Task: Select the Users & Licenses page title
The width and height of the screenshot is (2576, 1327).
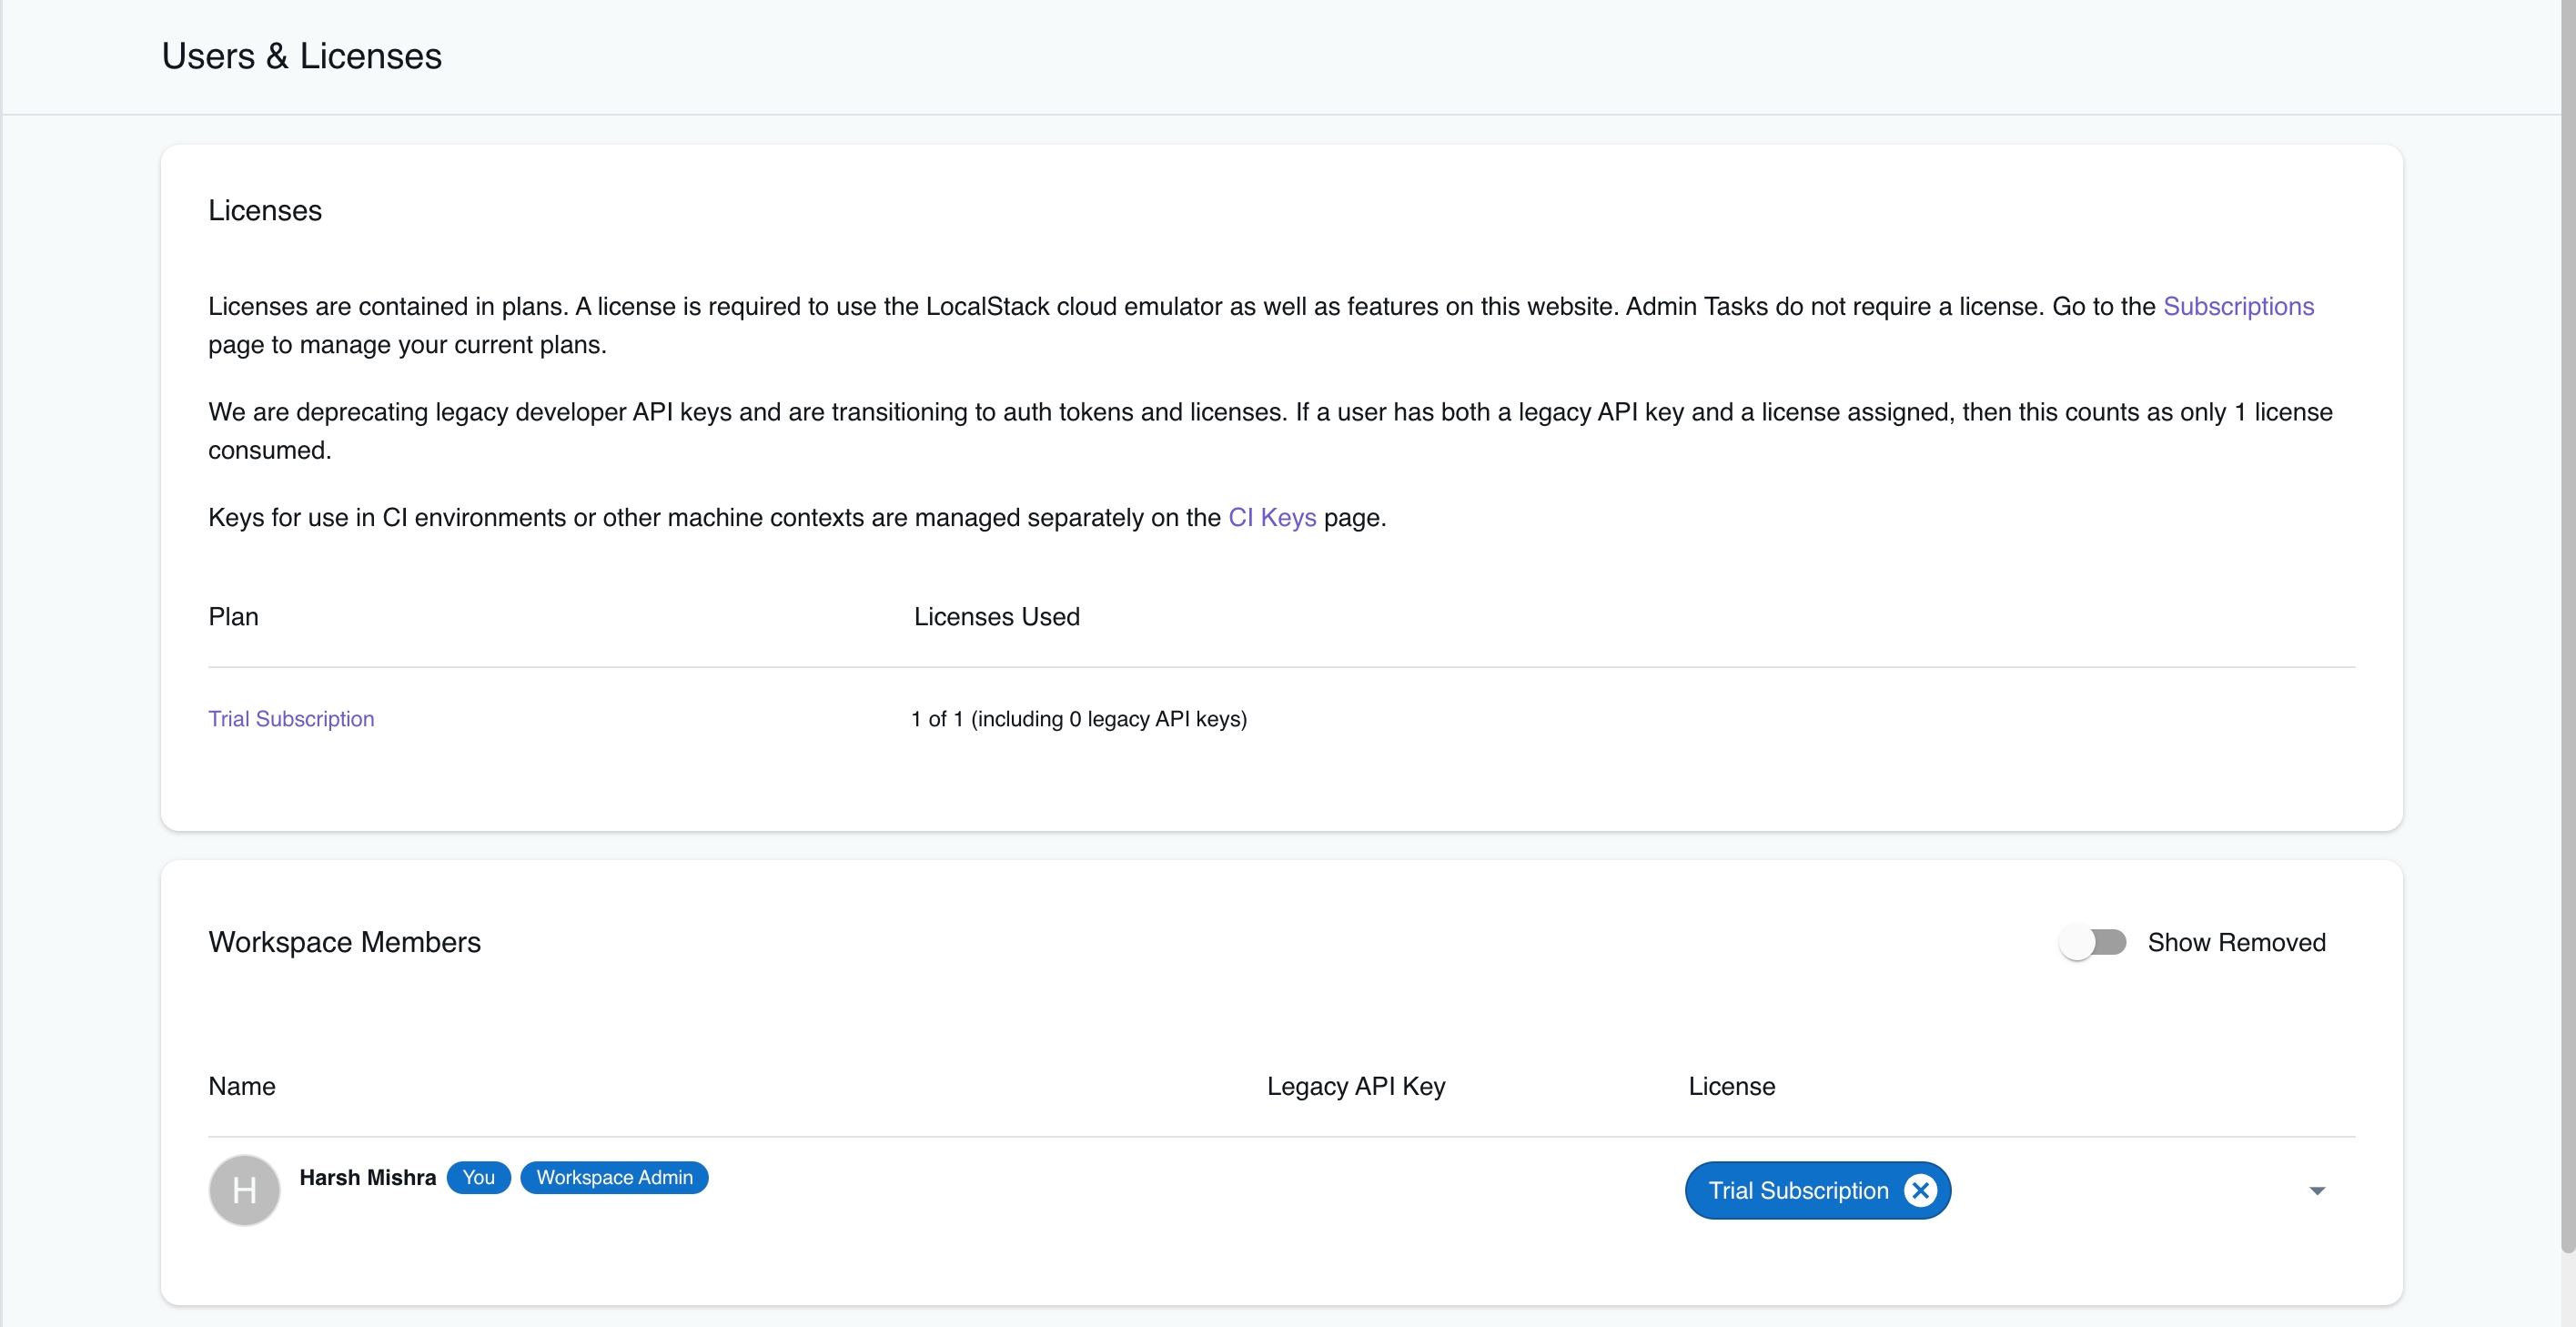Action: [x=301, y=56]
